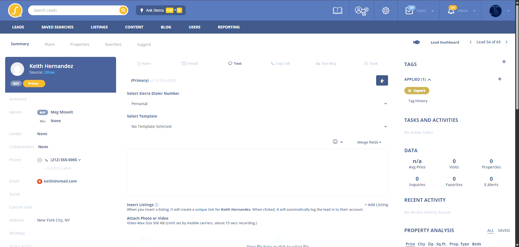Viewport: 519px width, 247px height.
Task: Open the Site Msg action tab
Action: pos(326,63)
